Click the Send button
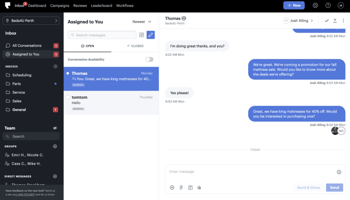Viewport: 350px width, 200px height. [334, 187]
